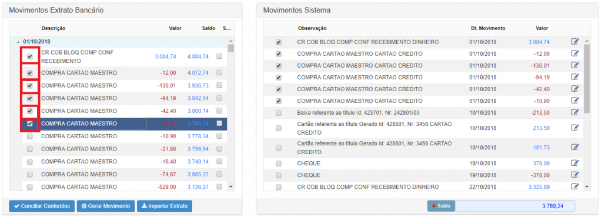Viewport: 602px width, 217px height.
Task: Check the -21,80 COMPRA CARTAO MAESTRO row
Action: [x=30, y=149]
